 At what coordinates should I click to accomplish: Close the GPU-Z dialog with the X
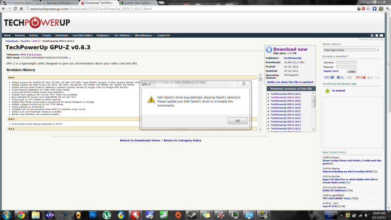click(244, 83)
